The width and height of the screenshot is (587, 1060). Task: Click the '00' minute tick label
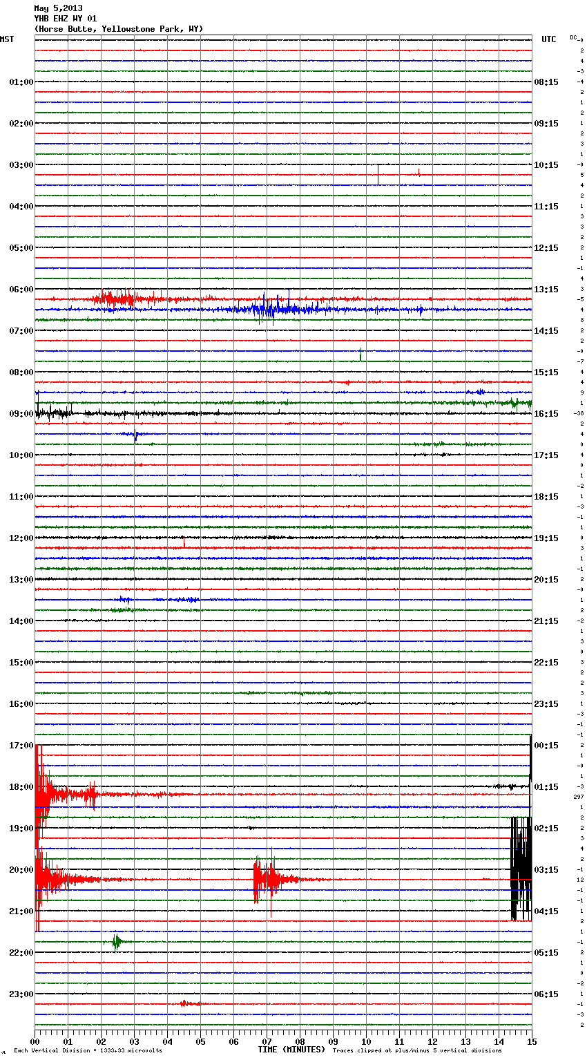(35, 1041)
